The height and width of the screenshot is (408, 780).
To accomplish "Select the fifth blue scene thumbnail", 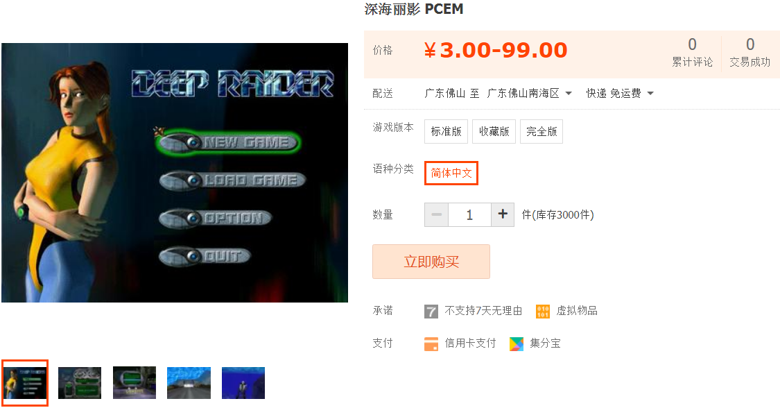I will pyautogui.click(x=243, y=383).
